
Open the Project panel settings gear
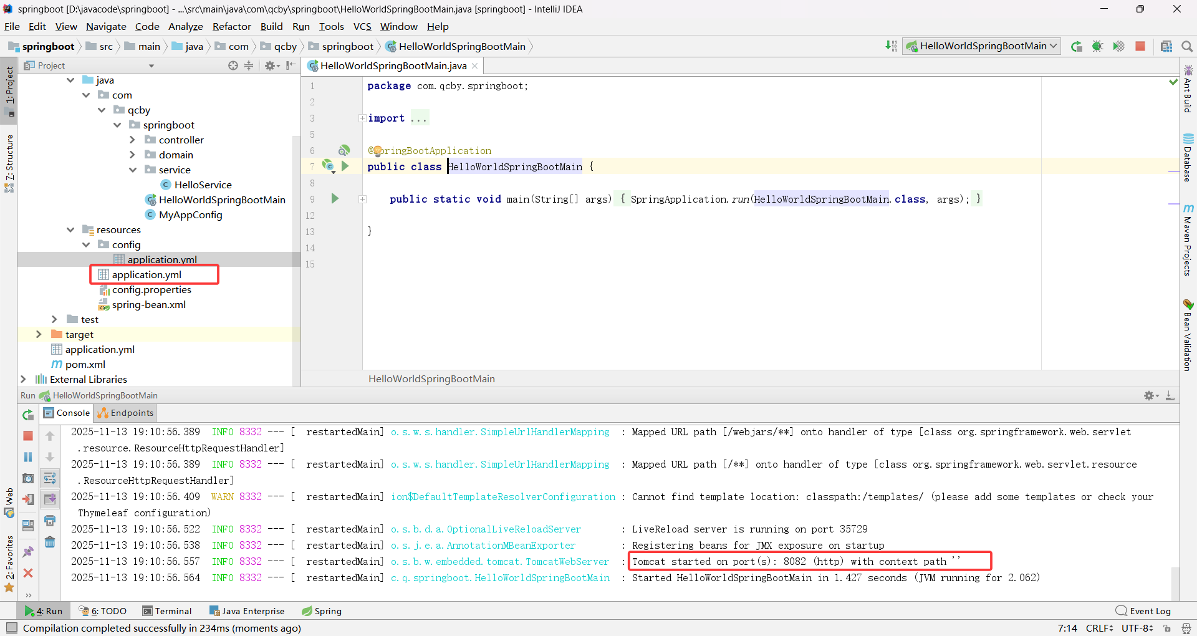pyautogui.click(x=272, y=65)
